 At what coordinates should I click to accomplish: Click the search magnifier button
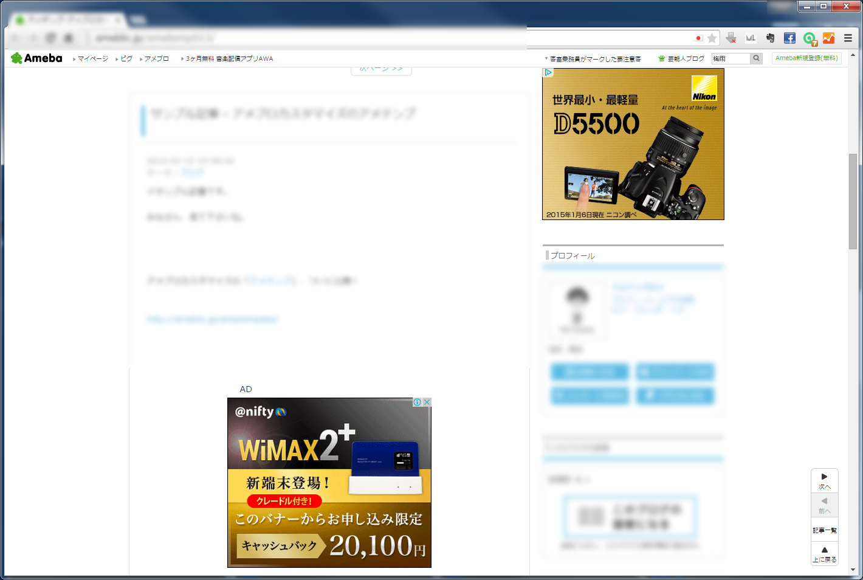(x=757, y=58)
